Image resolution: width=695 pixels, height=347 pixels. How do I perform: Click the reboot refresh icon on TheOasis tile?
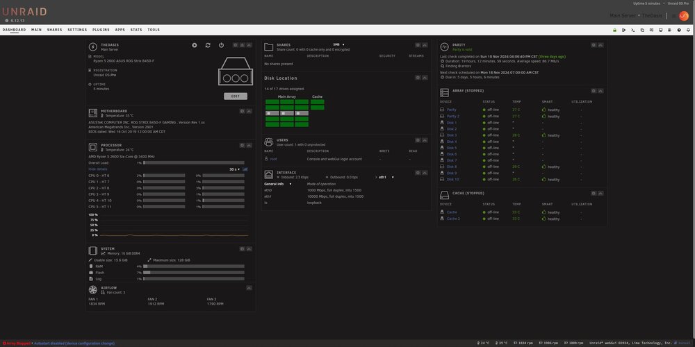[208, 45]
